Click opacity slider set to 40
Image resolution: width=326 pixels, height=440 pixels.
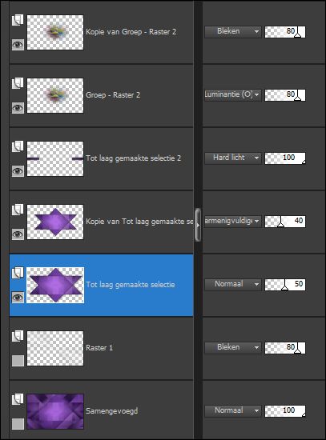[285, 221]
